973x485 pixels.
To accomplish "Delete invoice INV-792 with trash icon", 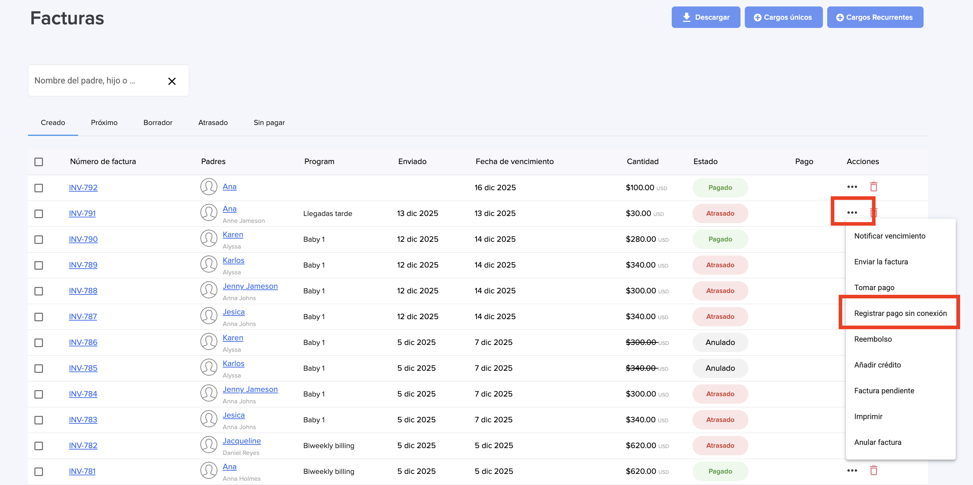I will pos(873,187).
